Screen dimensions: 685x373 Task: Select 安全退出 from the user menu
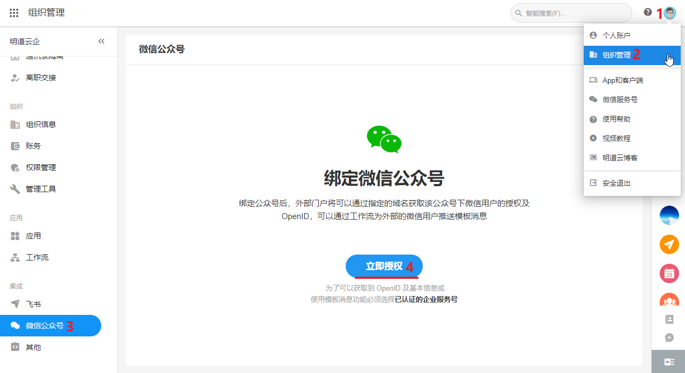(632, 183)
